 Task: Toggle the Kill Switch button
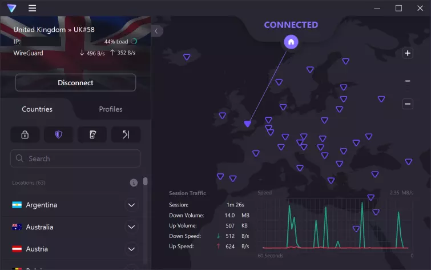(92, 134)
